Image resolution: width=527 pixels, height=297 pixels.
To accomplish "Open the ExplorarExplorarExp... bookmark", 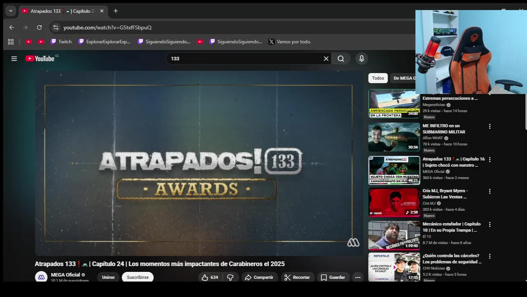I will coord(104,42).
